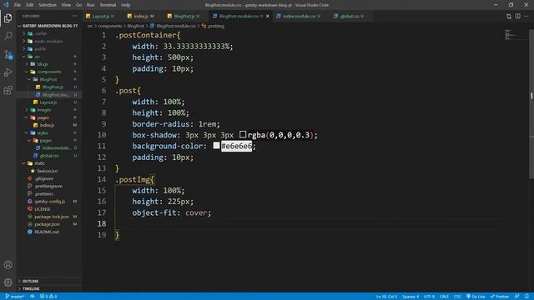Open the Run menu
The image size is (534, 300).
[x=91, y=5]
